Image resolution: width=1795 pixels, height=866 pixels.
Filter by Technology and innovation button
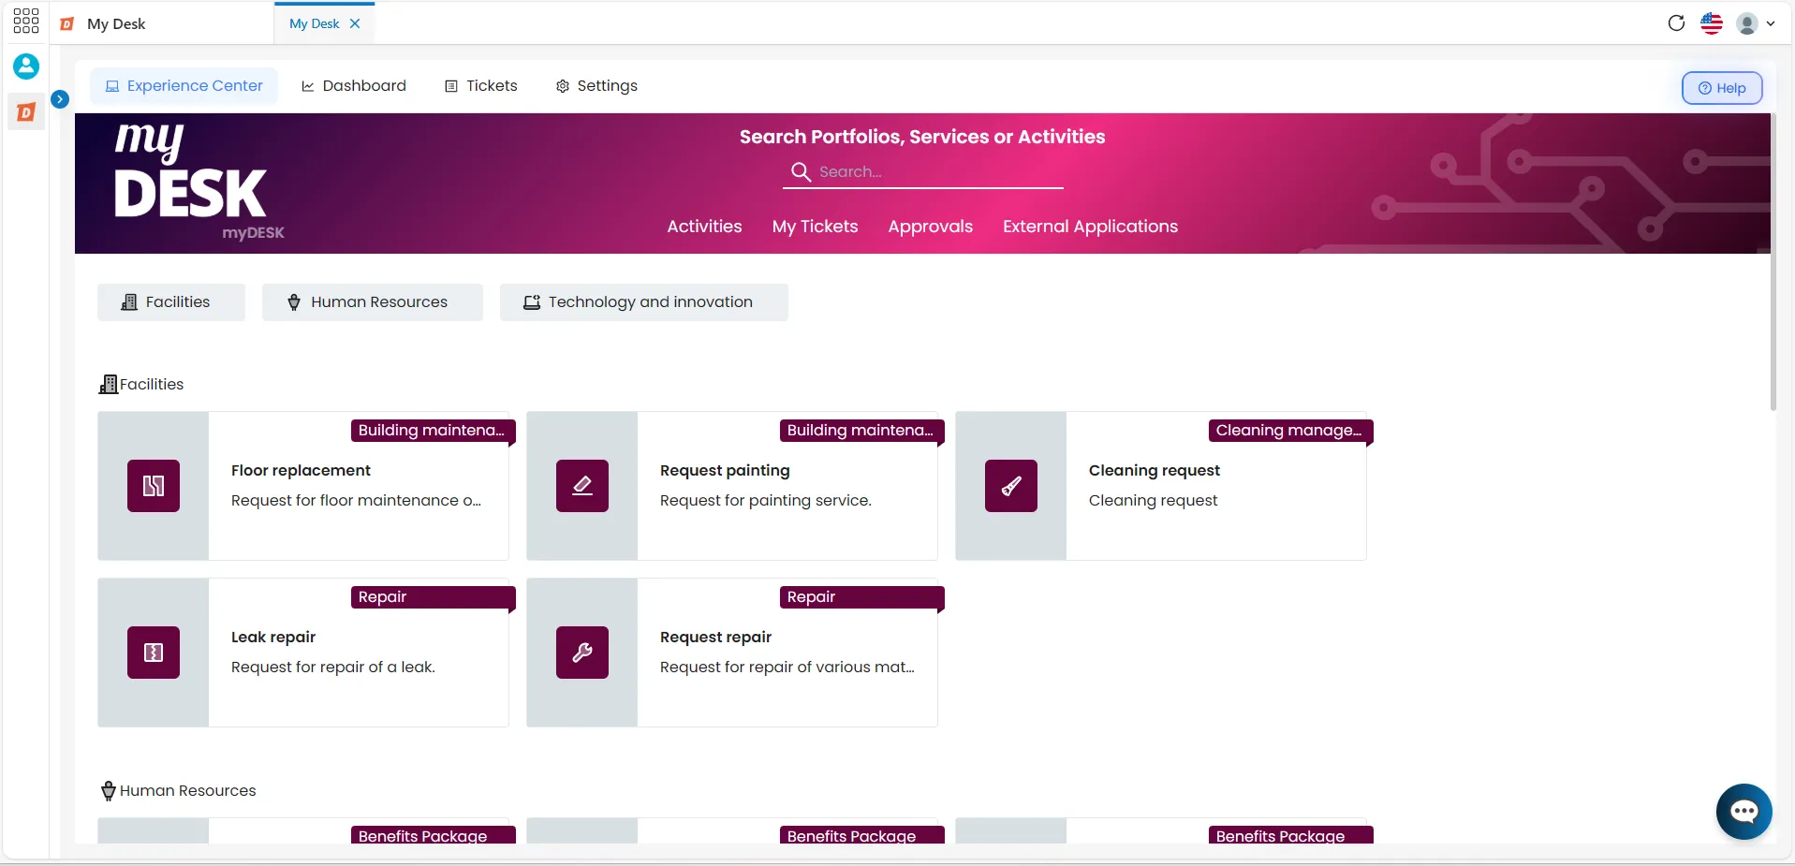[x=644, y=302]
